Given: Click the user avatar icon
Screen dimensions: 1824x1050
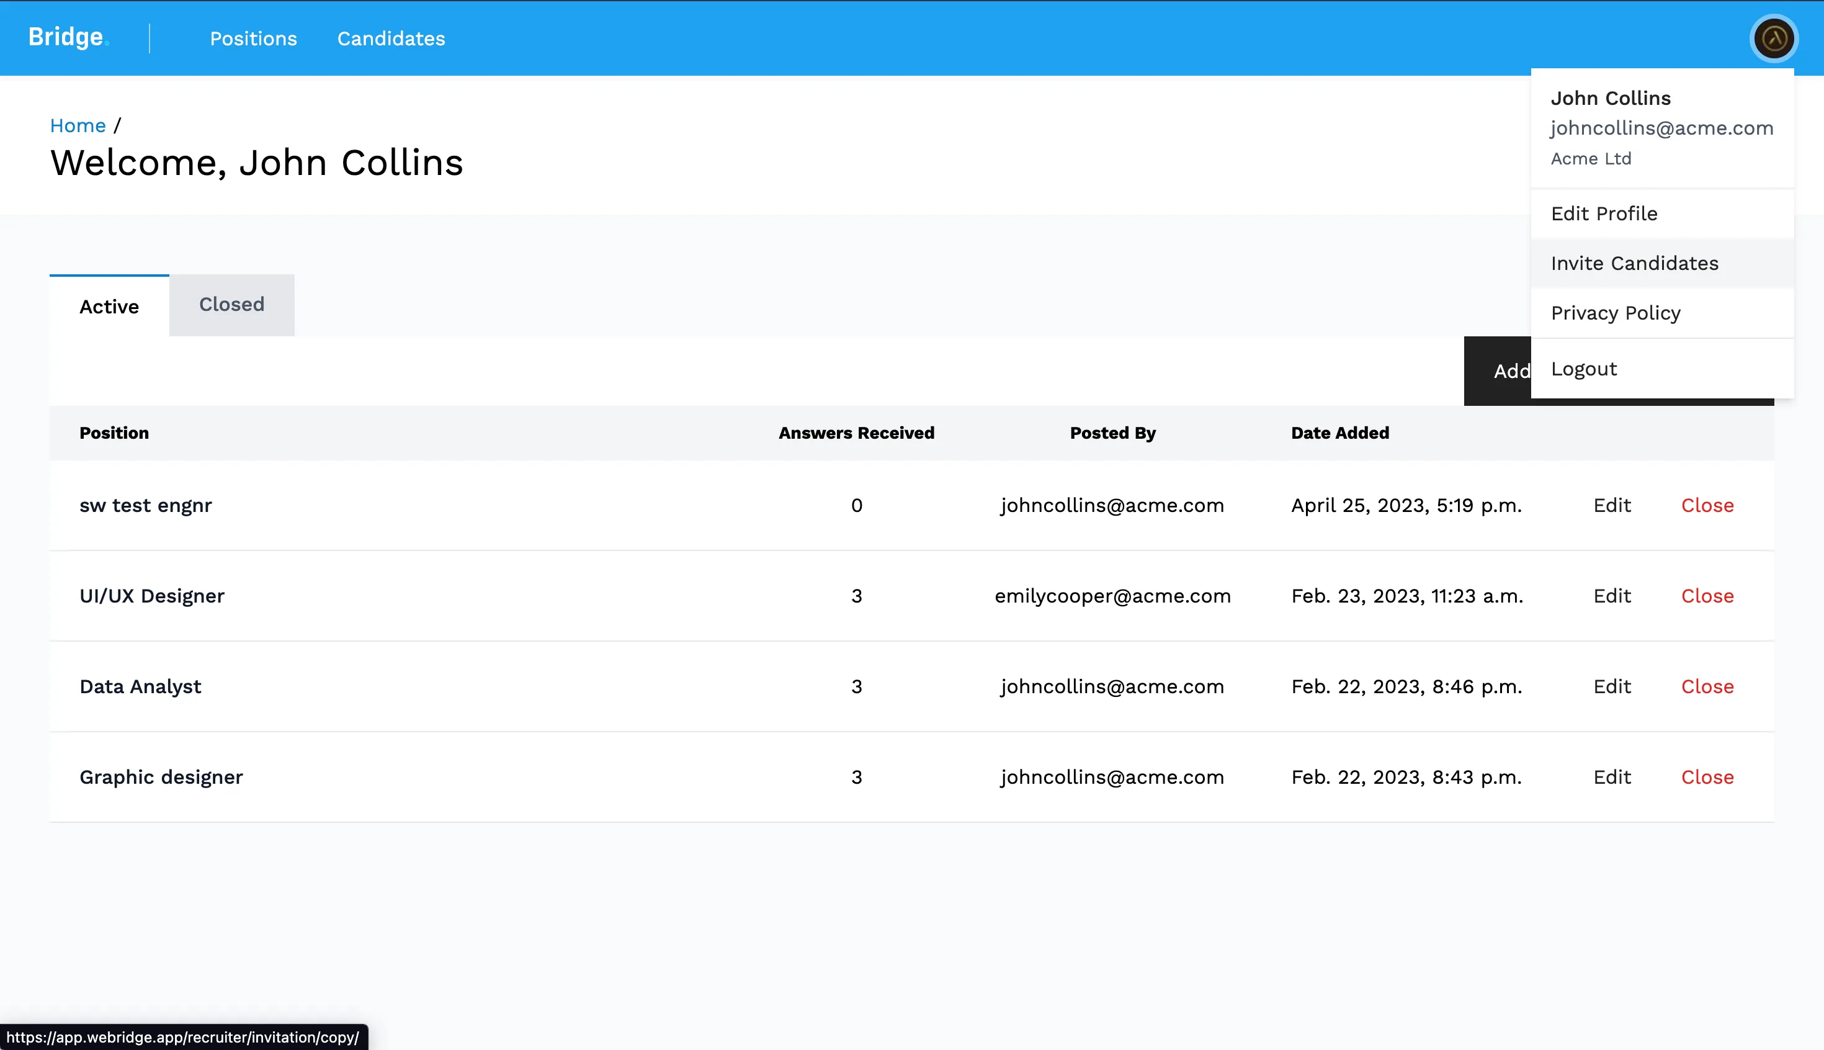Looking at the screenshot, I should pyautogui.click(x=1774, y=38).
